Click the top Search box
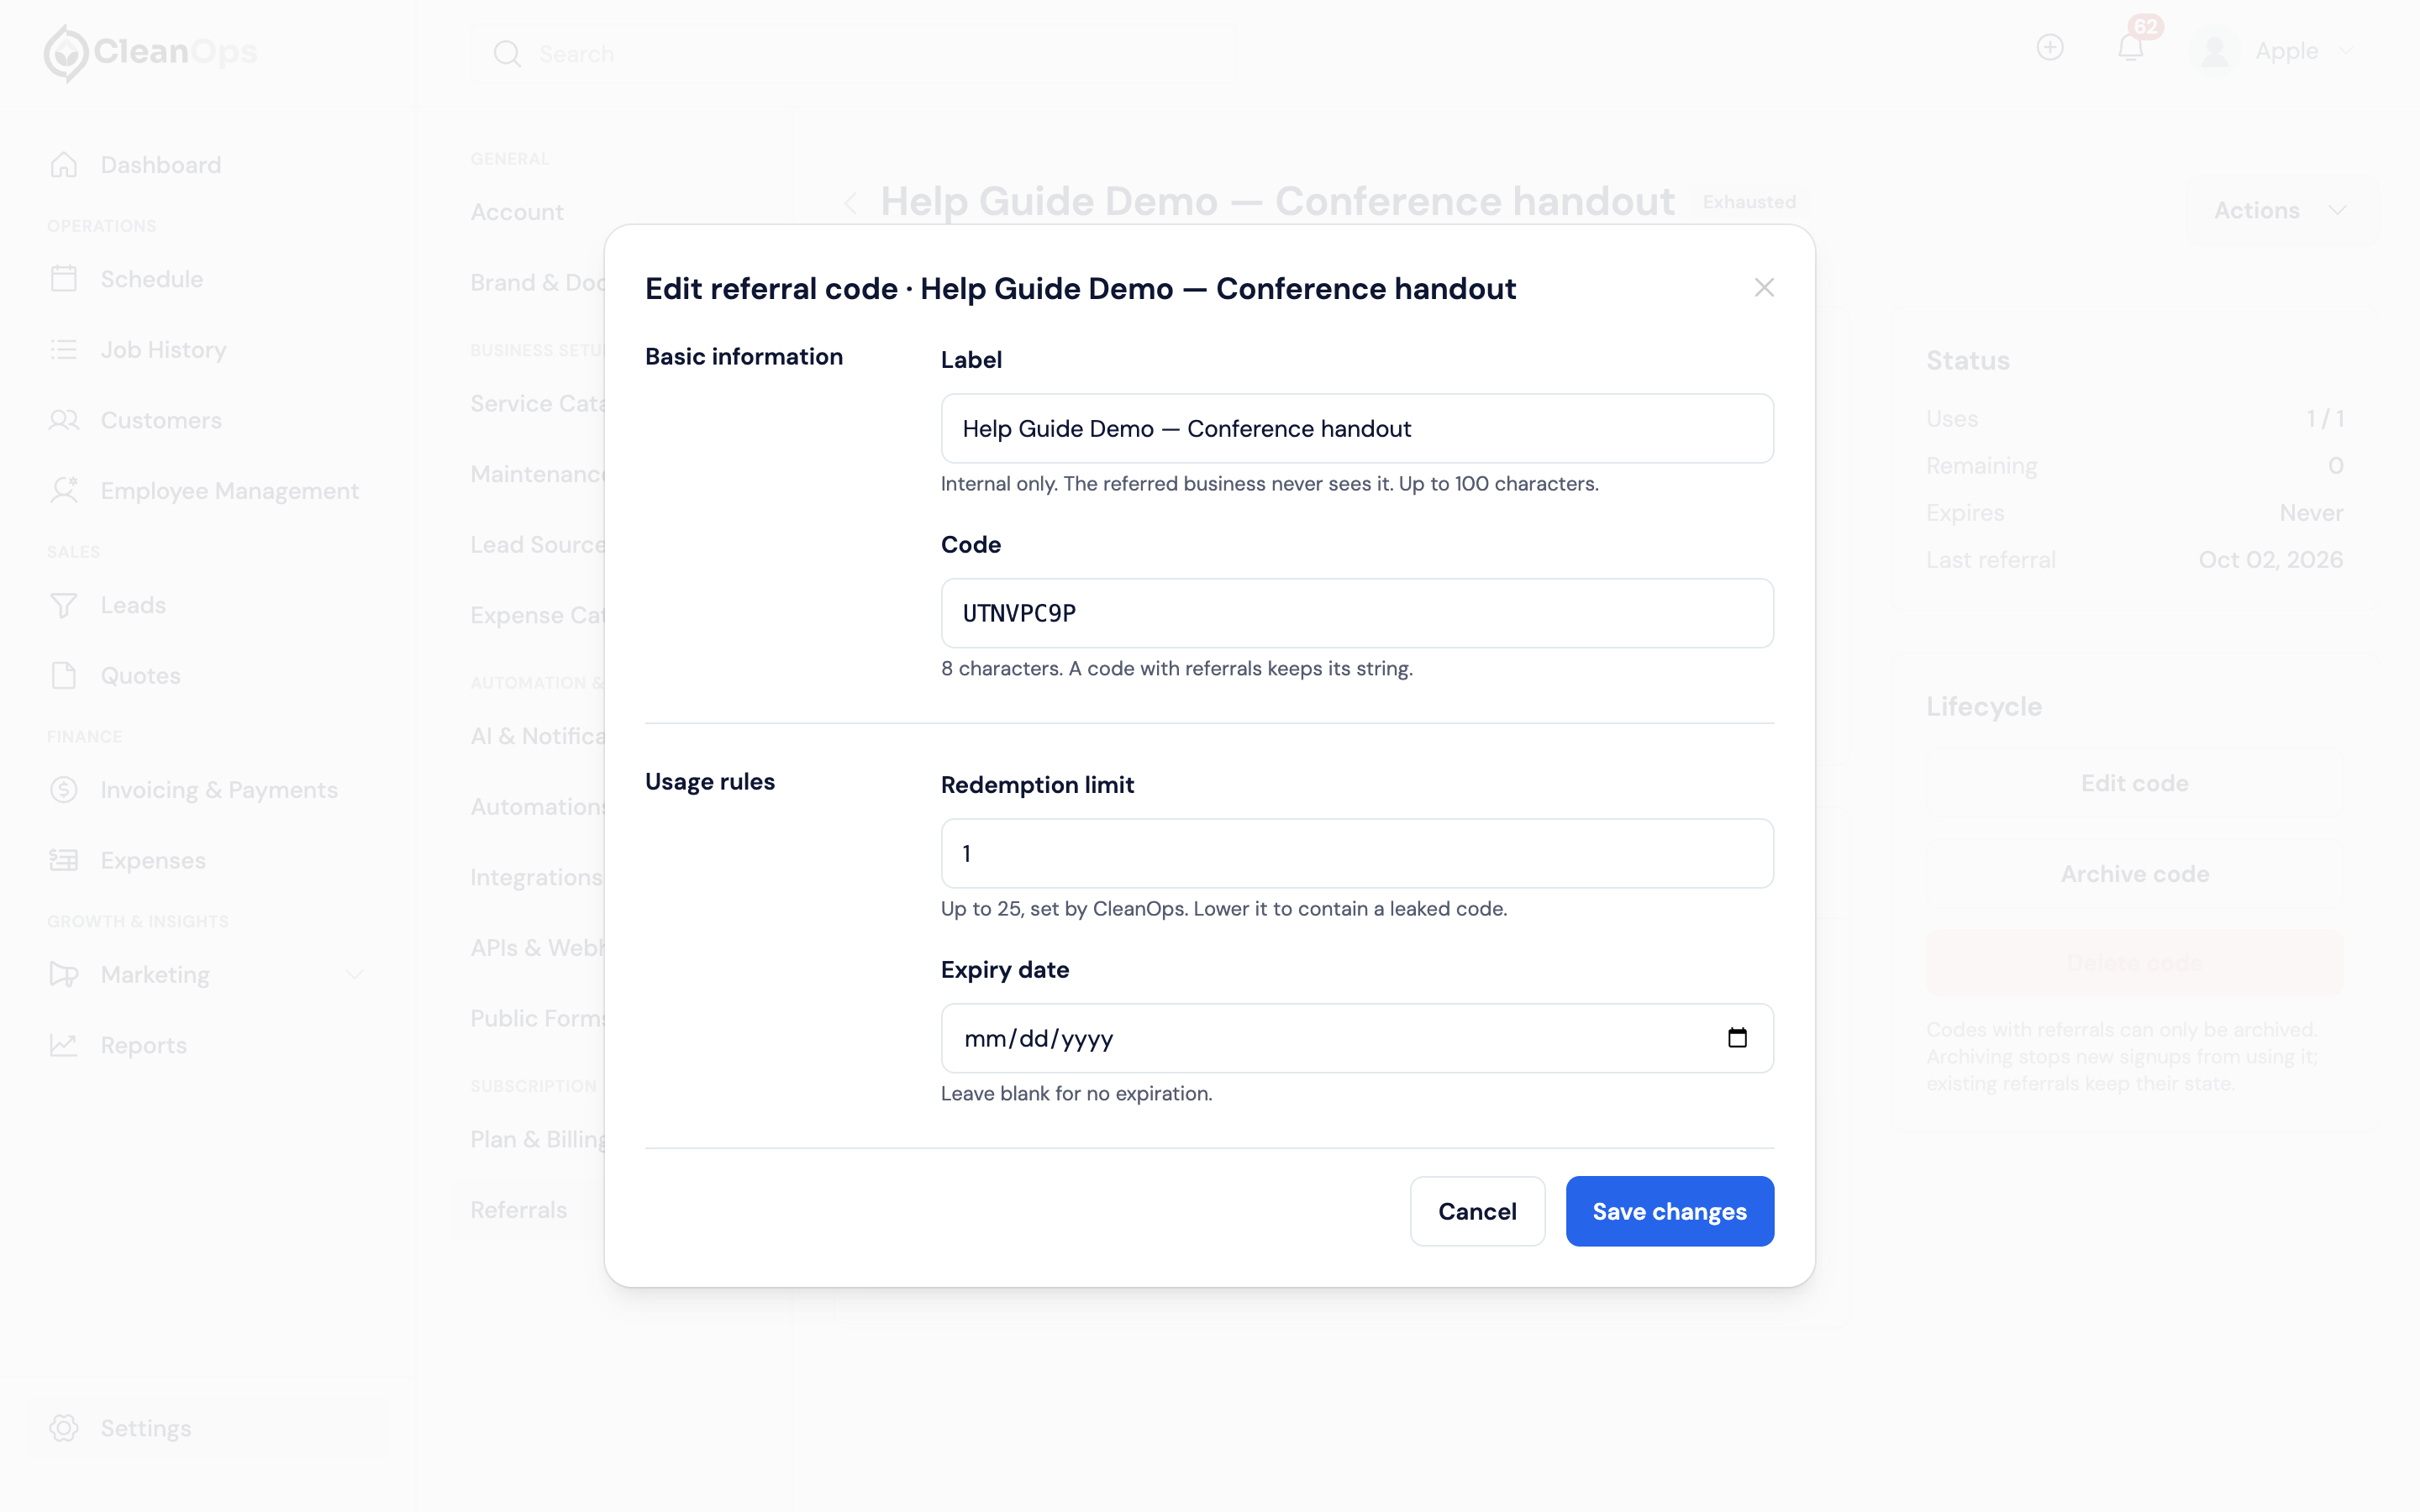Image resolution: width=2420 pixels, height=1512 pixels. pyautogui.click(x=852, y=54)
